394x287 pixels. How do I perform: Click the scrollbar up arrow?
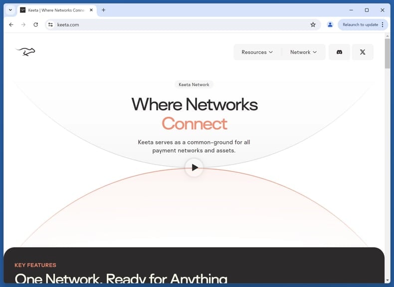click(x=387, y=36)
